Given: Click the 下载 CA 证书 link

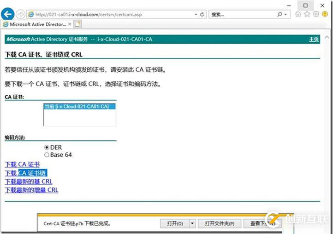Looking at the screenshot, I should coord(22,164).
